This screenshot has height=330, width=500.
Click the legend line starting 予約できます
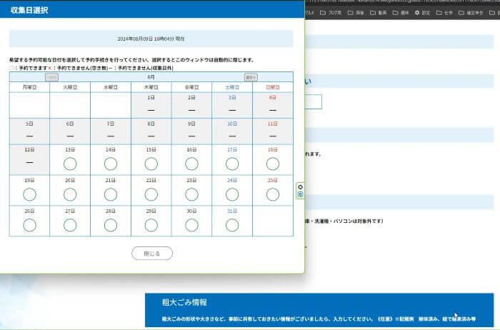[91, 69]
